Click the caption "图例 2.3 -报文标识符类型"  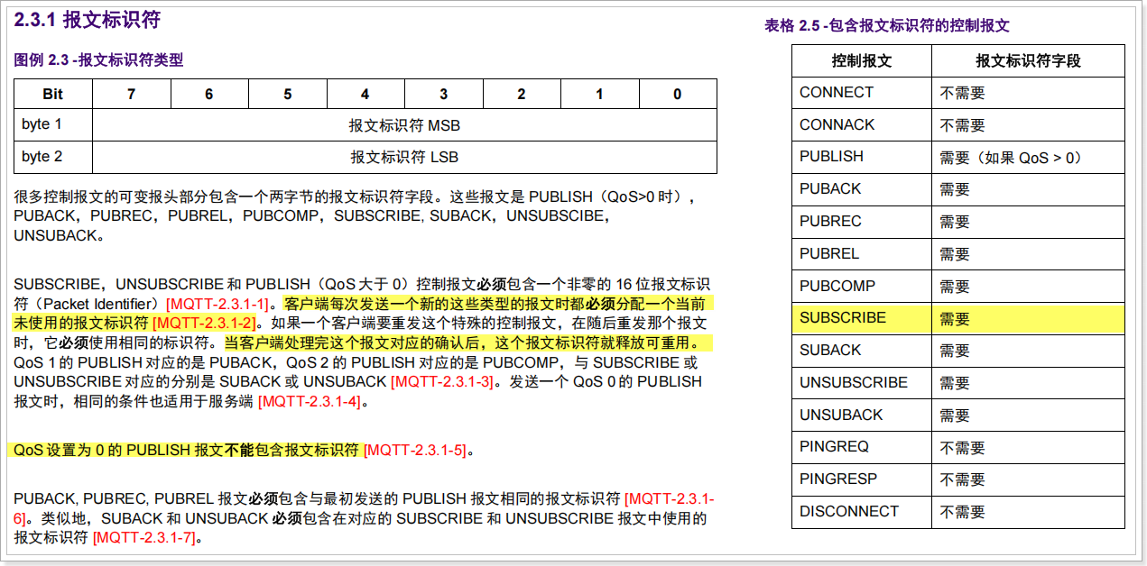98,60
